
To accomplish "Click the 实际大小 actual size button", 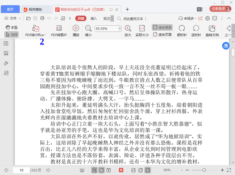I will coord(142,31).
